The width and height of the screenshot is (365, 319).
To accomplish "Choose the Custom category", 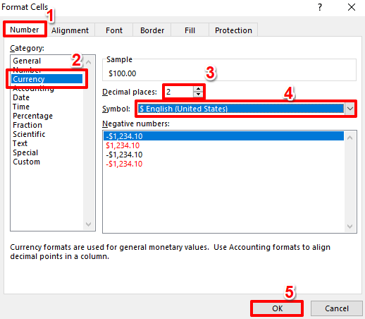I will coord(26,162).
